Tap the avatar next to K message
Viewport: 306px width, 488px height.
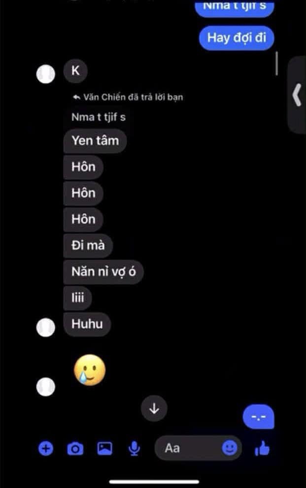click(46, 74)
